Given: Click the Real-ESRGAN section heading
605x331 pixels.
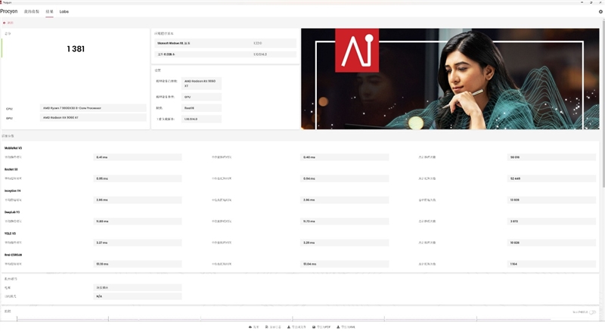Looking at the screenshot, I should 15,255.
